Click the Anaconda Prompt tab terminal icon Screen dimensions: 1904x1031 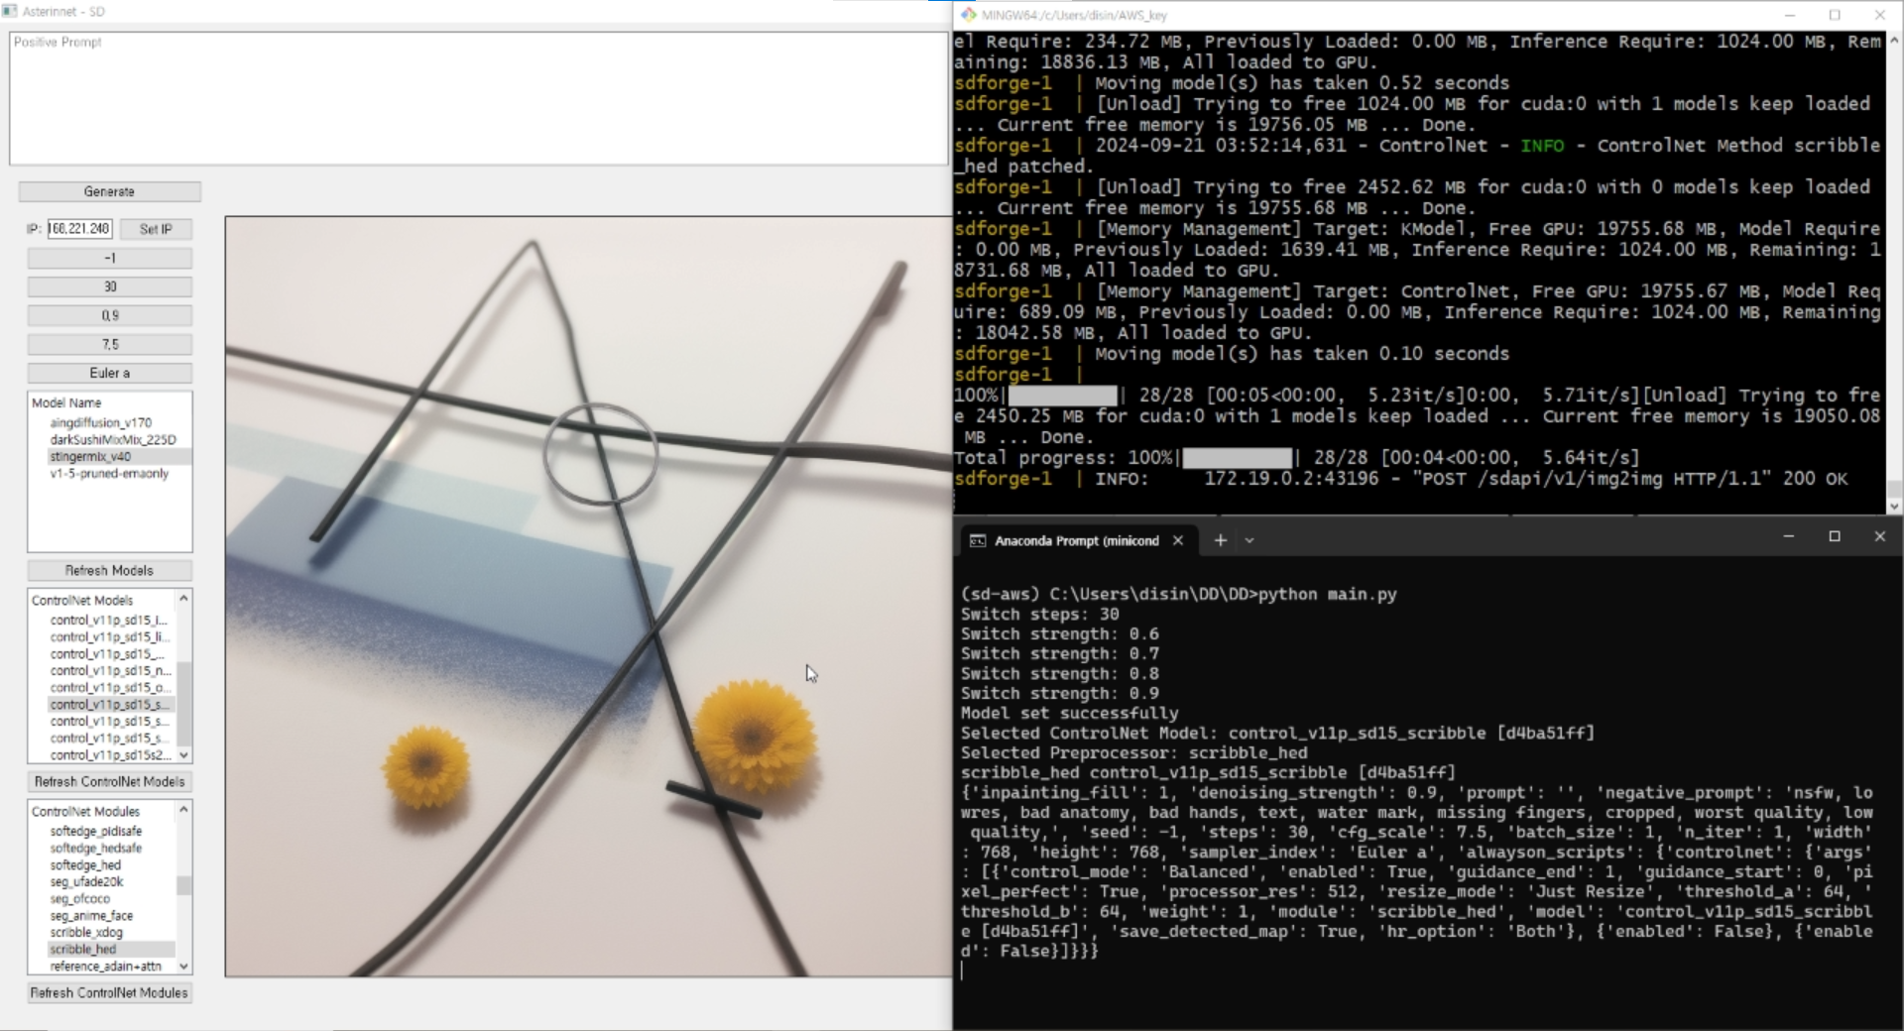(977, 540)
